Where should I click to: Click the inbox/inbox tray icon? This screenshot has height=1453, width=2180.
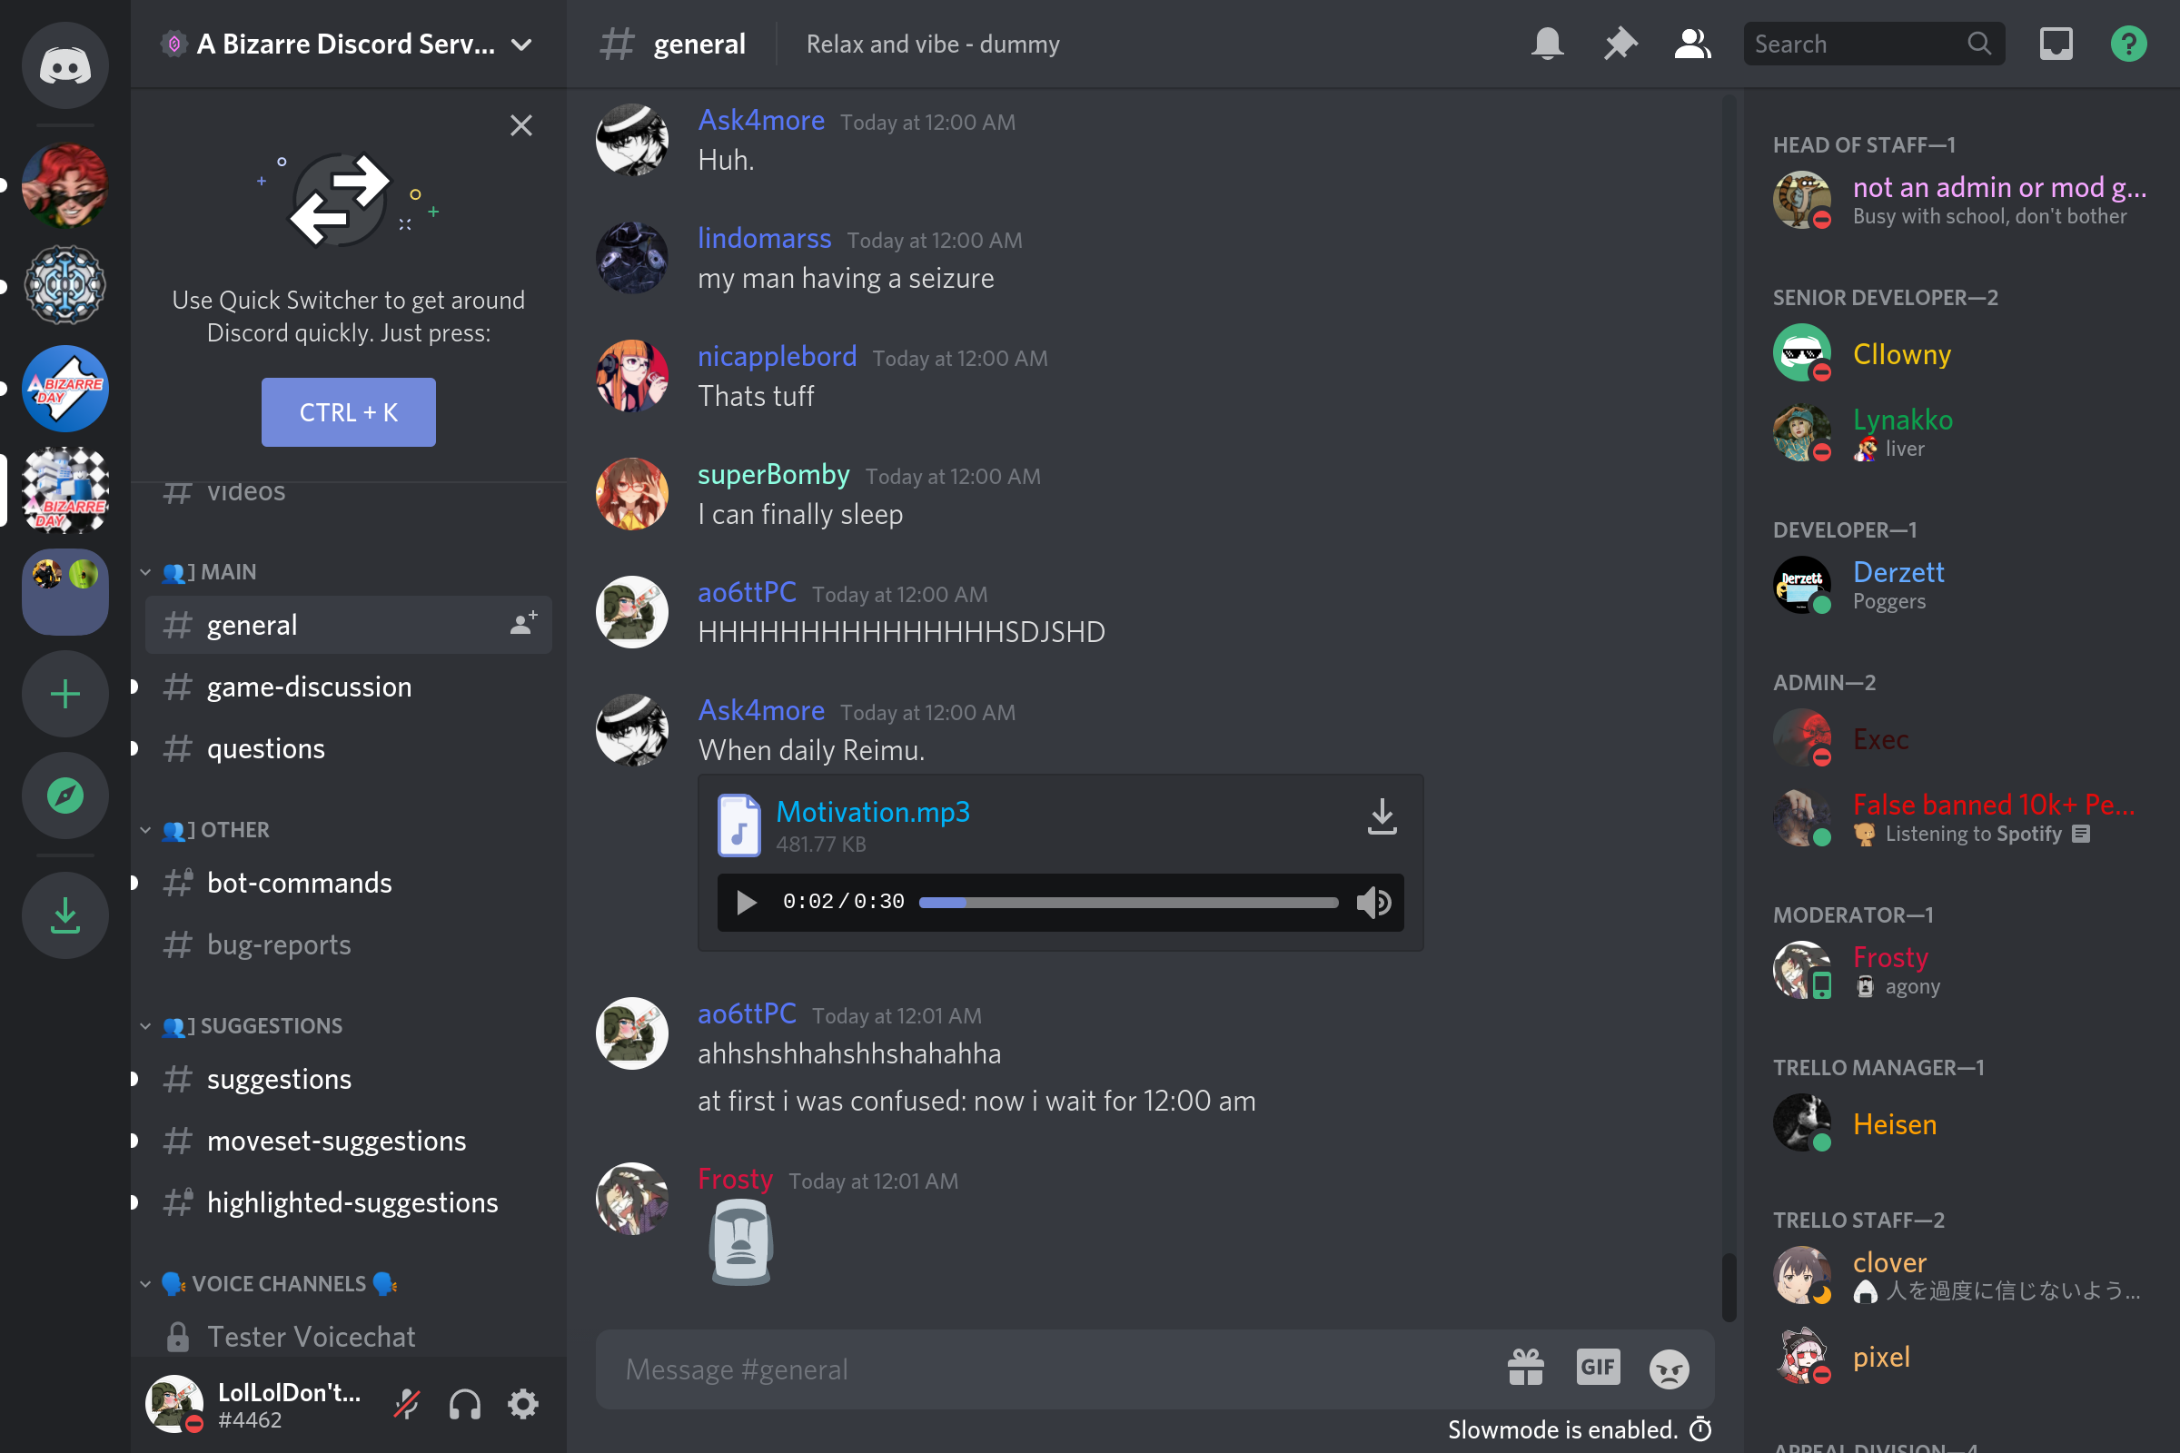[2056, 44]
